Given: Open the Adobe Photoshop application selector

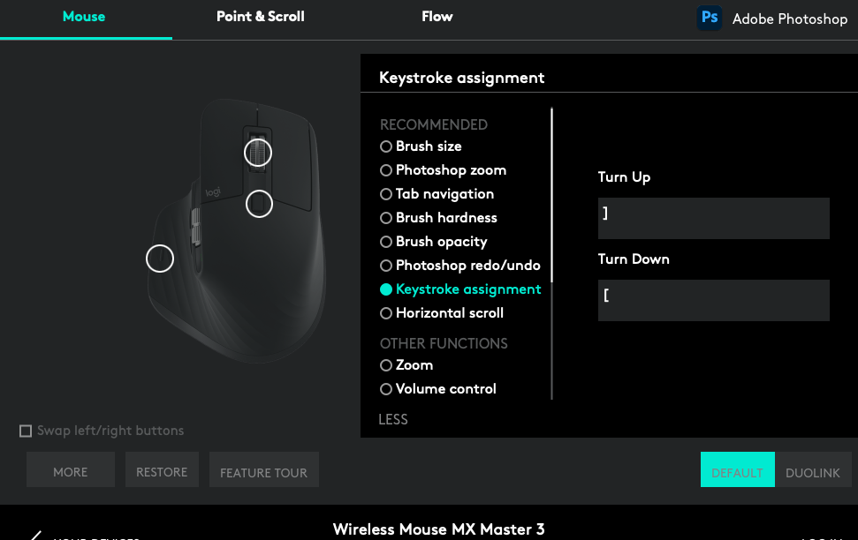Looking at the screenshot, I should (789, 19).
